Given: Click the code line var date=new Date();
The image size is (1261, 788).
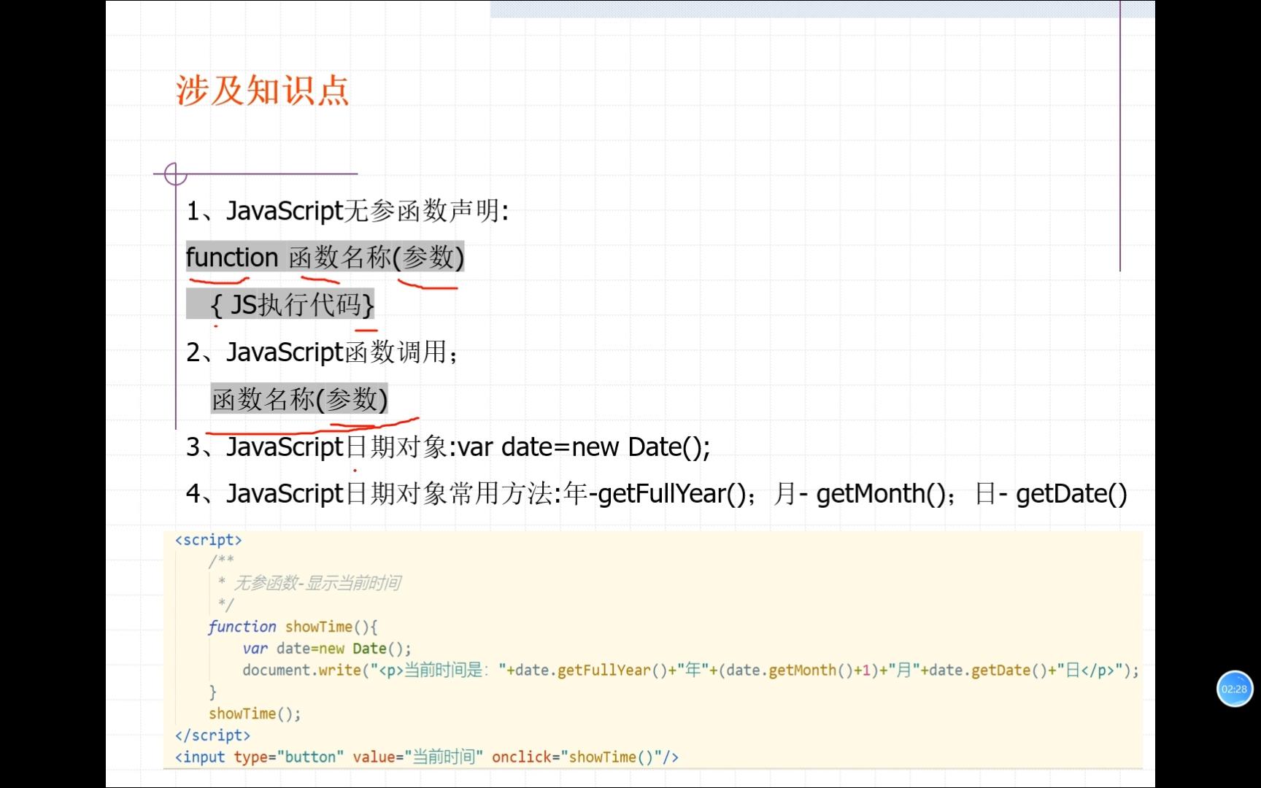Looking at the screenshot, I should tap(327, 649).
